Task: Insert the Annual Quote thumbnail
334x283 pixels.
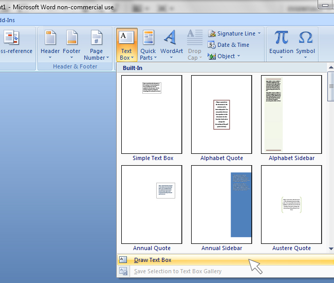Action: [152, 204]
